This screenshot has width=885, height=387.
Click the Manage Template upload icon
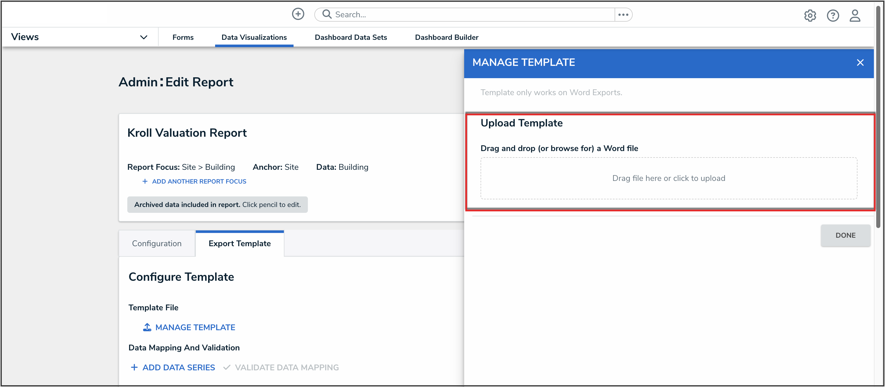pos(147,327)
